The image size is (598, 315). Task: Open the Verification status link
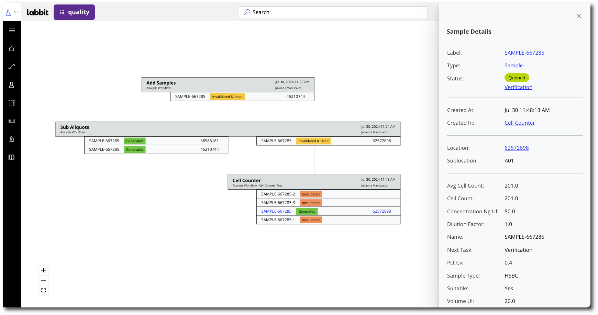(x=518, y=87)
